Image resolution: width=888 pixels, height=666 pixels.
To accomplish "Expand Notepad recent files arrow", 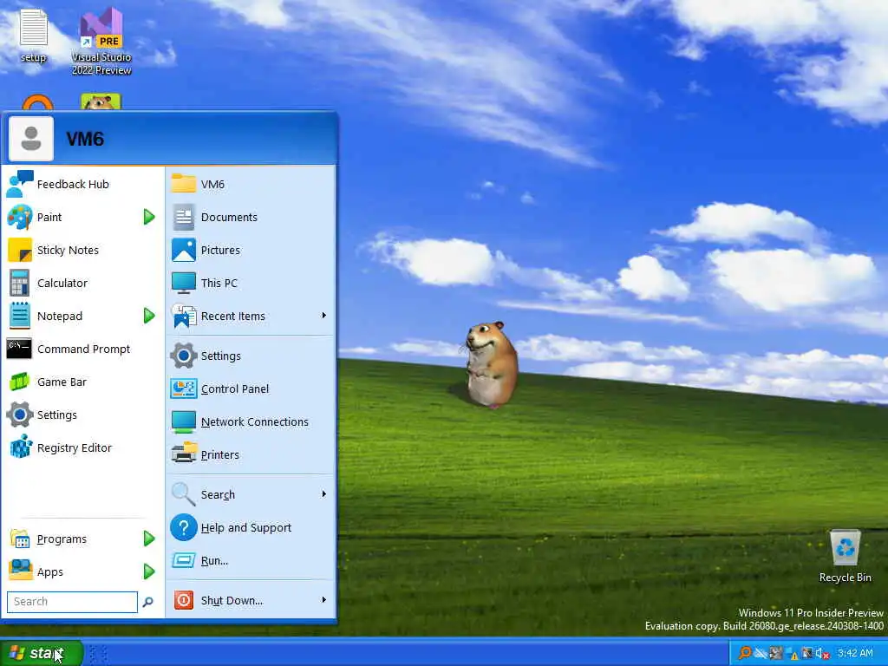I will point(149,316).
